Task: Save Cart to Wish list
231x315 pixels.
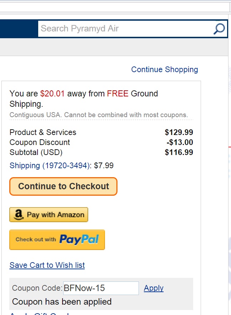Action: (x=47, y=265)
